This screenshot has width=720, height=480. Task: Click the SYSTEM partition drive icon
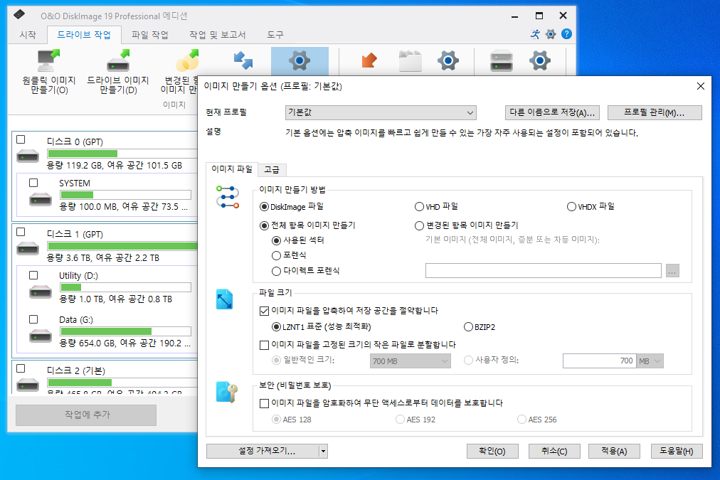point(41,200)
